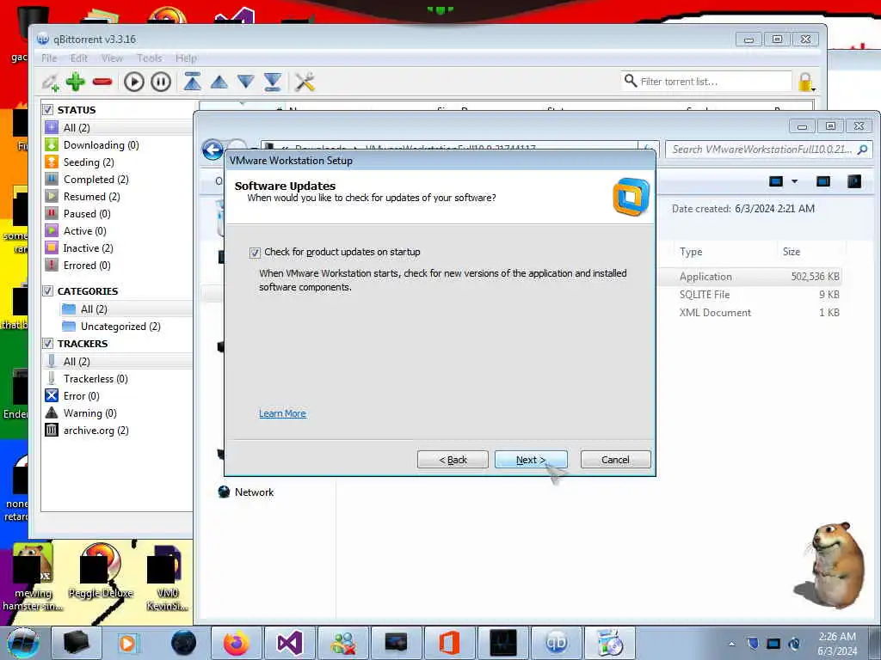Open the Learn More link
The width and height of the screenshot is (881, 660).
(282, 413)
